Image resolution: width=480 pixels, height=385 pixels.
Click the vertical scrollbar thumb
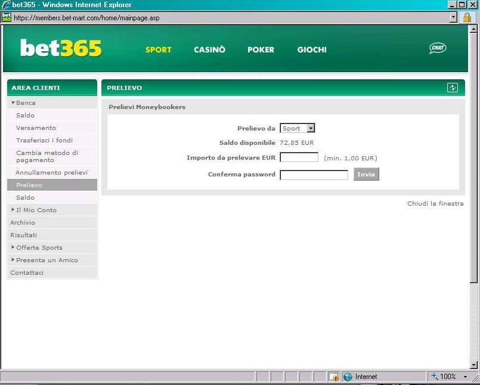coord(473,158)
